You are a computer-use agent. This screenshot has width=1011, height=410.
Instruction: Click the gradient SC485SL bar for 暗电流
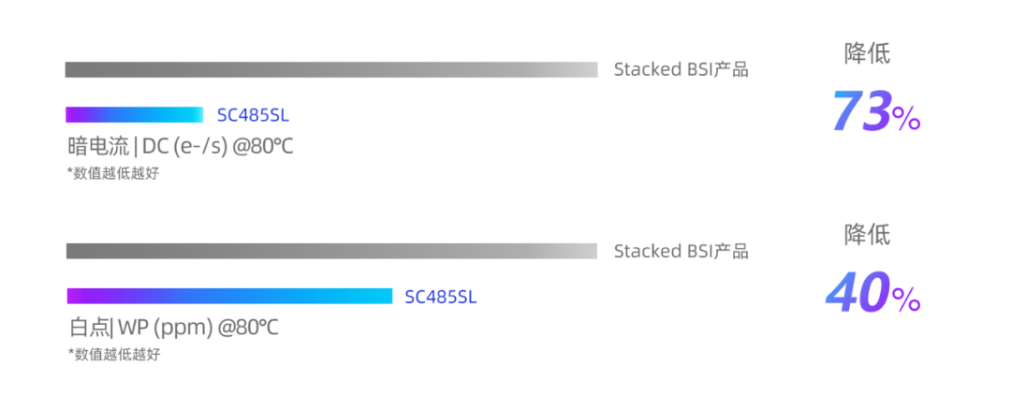(x=134, y=115)
